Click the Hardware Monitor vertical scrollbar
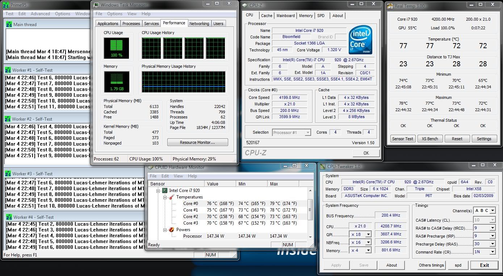Viewport: 503px width, 276px height. (x=310, y=213)
